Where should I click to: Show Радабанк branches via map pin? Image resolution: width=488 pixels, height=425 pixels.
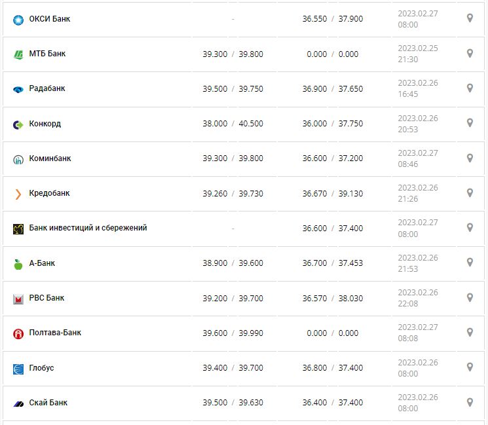[470, 88]
